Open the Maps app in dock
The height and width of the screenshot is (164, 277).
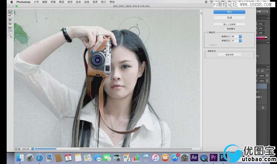point(88,157)
